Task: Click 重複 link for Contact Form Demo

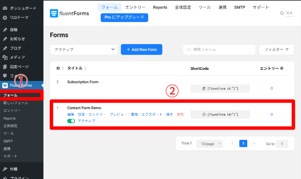Action: (x=134, y=114)
